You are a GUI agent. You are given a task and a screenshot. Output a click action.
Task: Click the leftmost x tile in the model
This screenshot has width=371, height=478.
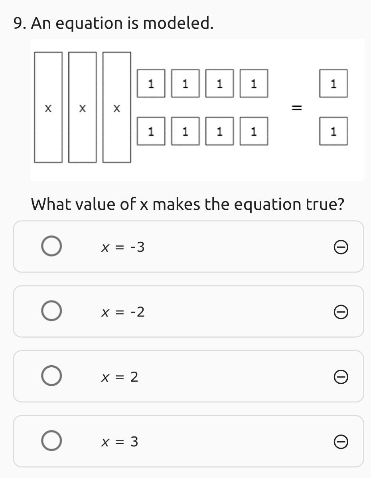(48, 108)
